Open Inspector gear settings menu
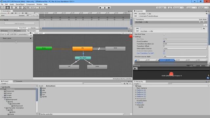The width and height of the screenshot is (210, 118). click(207, 14)
